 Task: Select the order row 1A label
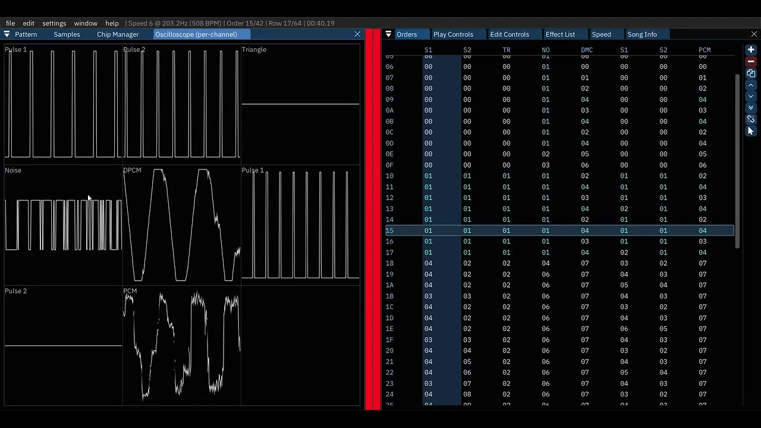pyautogui.click(x=389, y=285)
